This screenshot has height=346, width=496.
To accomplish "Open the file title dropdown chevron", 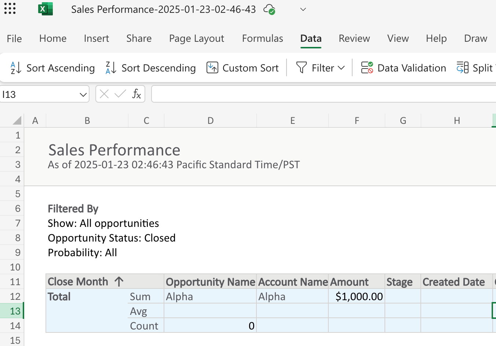I will (x=303, y=10).
